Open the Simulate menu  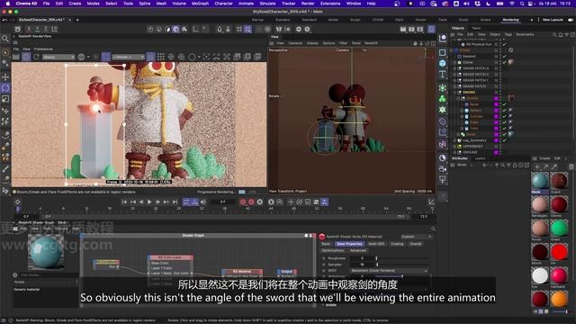click(267, 4)
